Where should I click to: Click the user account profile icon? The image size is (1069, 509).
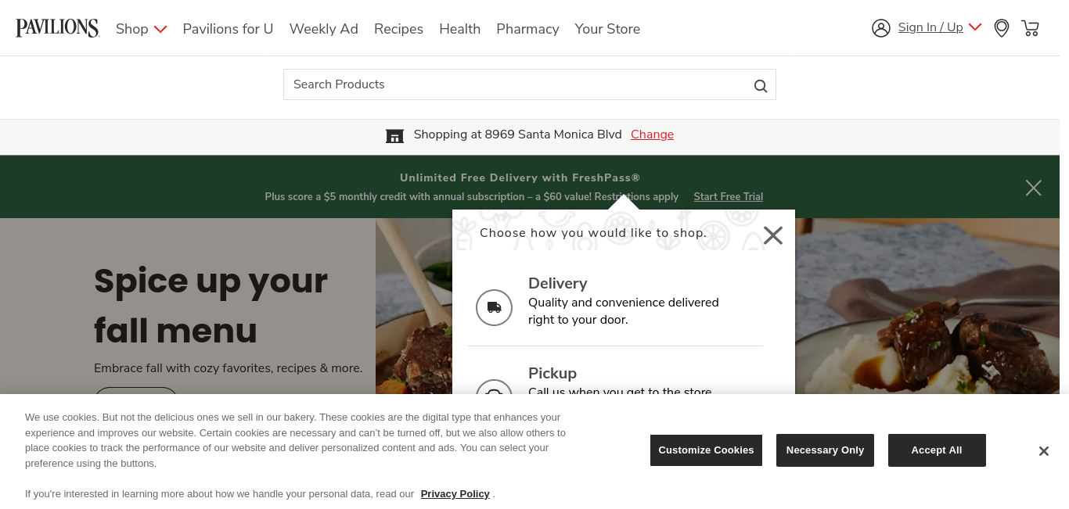point(881,28)
